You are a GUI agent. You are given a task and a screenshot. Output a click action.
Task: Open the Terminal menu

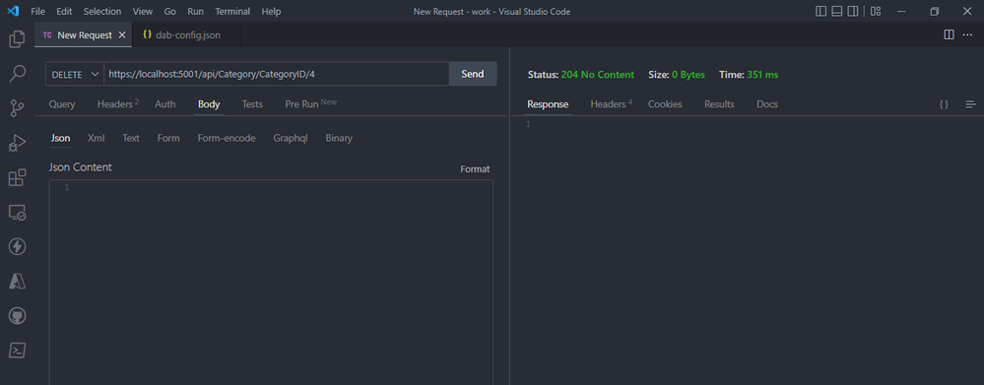(232, 11)
